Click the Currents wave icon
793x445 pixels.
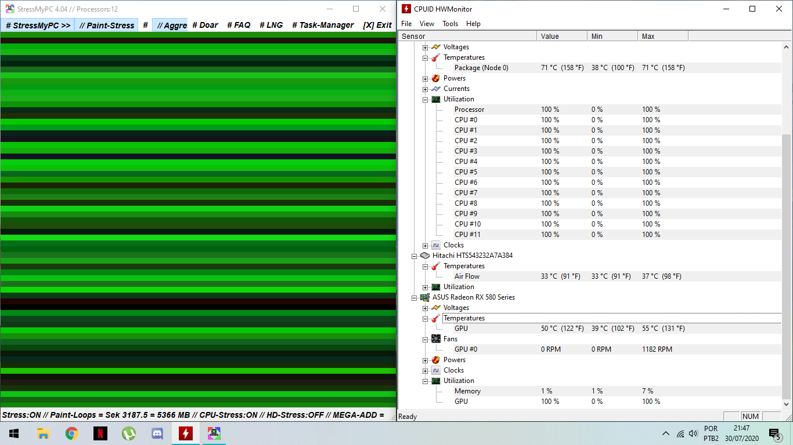(x=436, y=89)
